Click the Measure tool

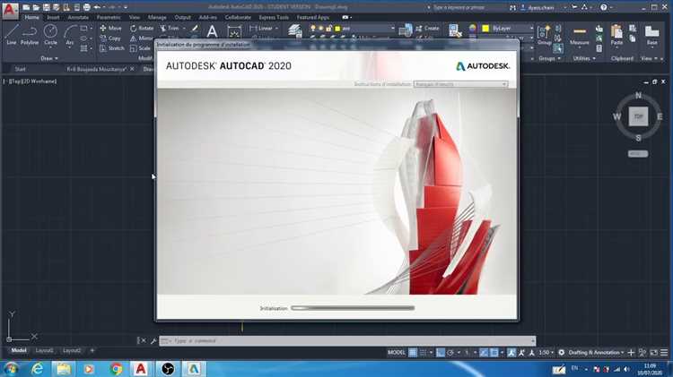[580, 35]
